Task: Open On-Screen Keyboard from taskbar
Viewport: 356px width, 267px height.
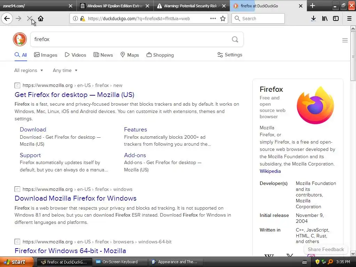Action: (120, 262)
